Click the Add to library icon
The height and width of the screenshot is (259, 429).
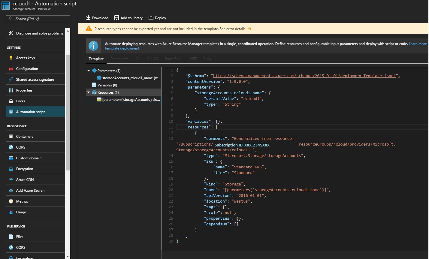(x=116, y=18)
